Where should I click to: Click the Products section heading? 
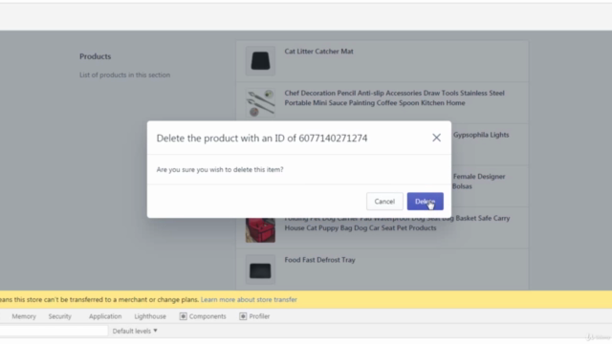click(96, 56)
